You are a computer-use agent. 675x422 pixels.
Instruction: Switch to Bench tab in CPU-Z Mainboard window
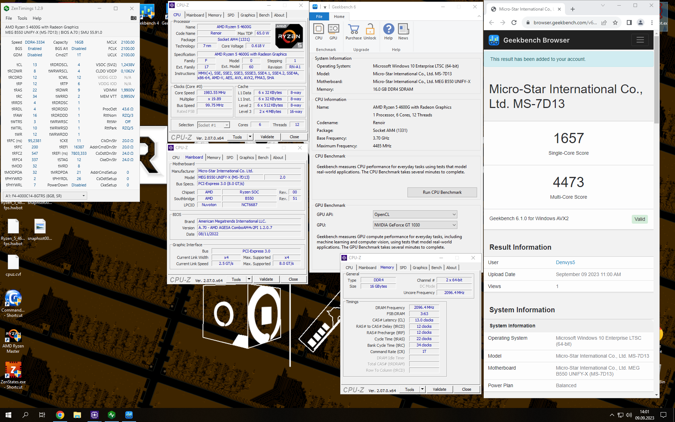[263, 158]
